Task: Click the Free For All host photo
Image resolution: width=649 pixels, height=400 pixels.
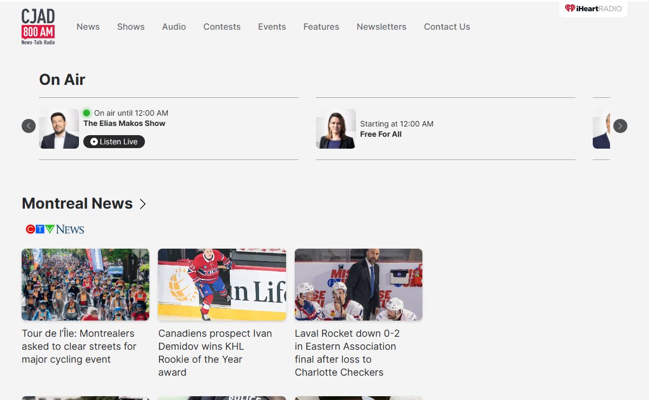Action: pyautogui.click(x=336, y=129)
